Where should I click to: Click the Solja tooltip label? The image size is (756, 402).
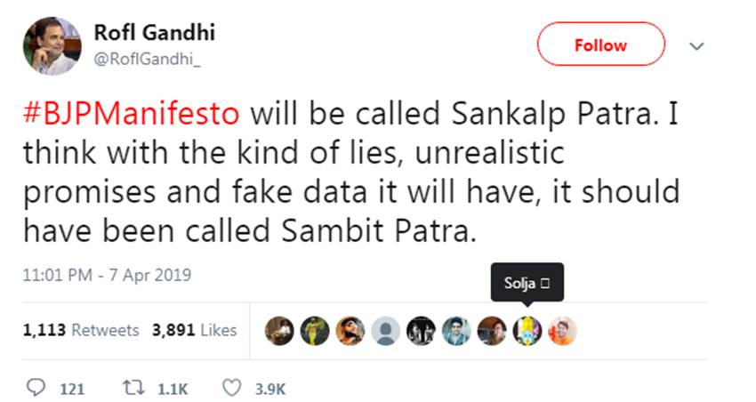point(528,283)
